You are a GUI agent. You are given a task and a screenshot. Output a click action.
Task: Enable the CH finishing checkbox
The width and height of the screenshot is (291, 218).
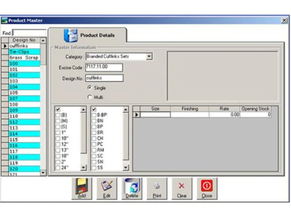(x=94, y=138)
